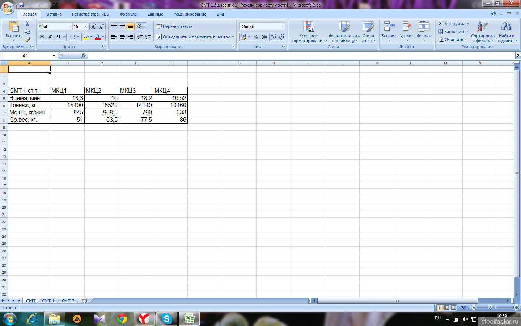
Task: Enable Wrap Text (Перенос текста)
Action: [x=174, y=26]
